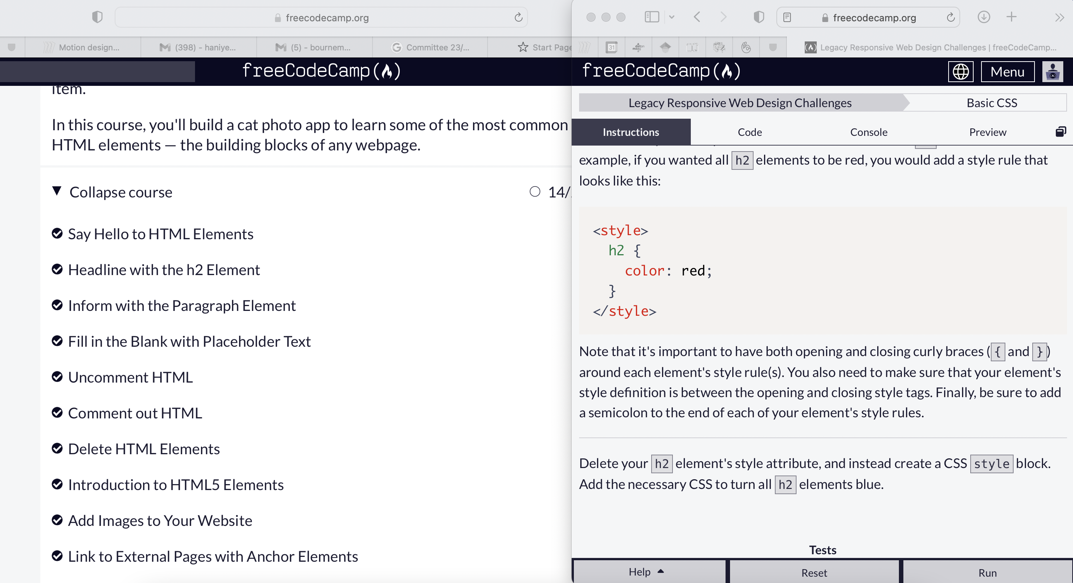Click the left window freecodecamp.org address field
Screen dimensions: 1073x583
tap(321, 18)
